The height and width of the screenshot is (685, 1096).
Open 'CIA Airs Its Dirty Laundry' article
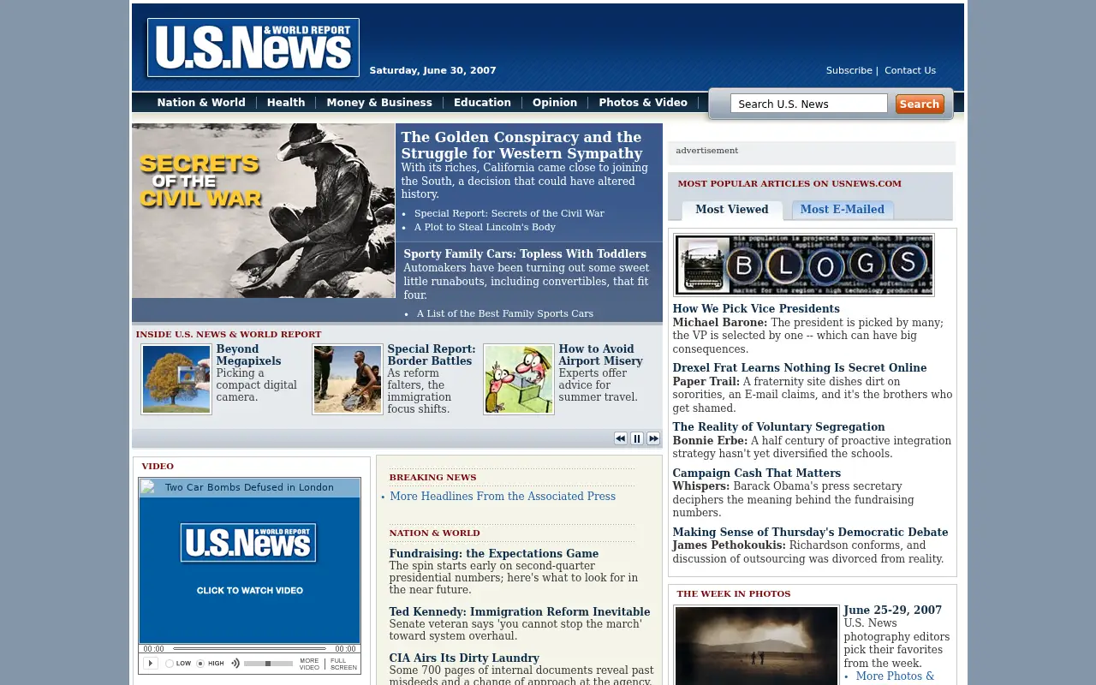coord(464,658)
